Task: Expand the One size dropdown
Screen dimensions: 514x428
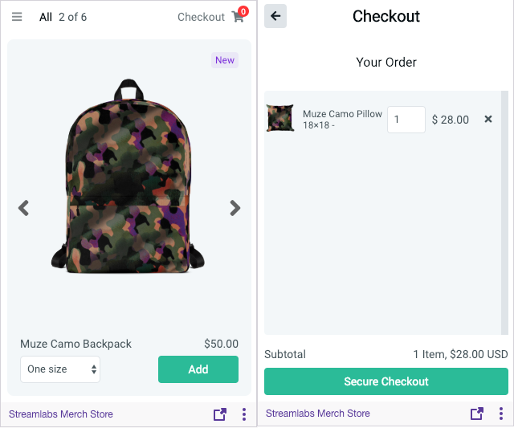Action: tap(60, 369)
